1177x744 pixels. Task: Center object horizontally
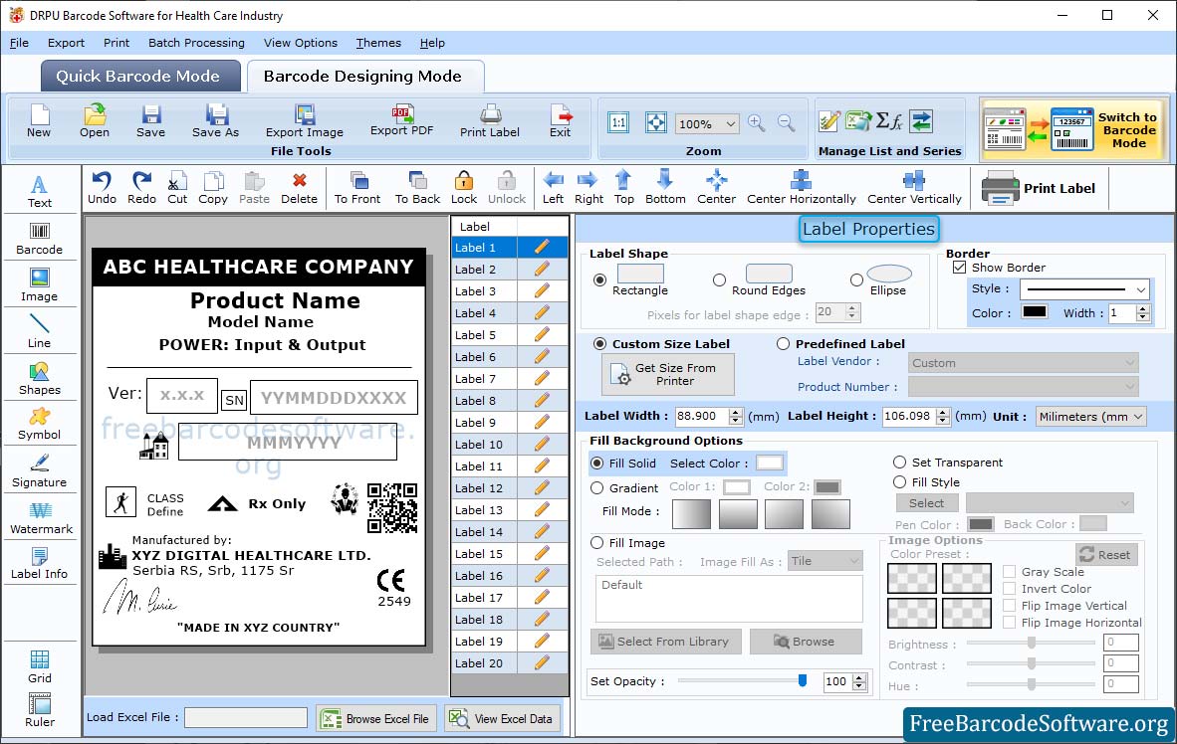801,188
